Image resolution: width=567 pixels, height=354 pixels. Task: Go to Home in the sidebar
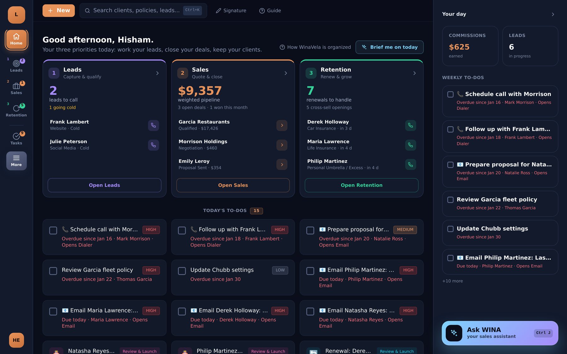16,40
